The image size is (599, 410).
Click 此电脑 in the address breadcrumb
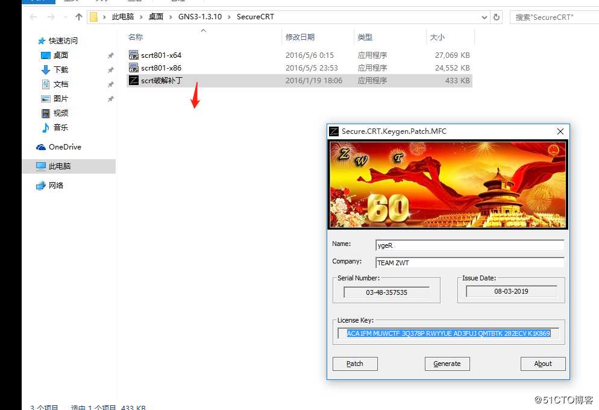[122, 17]
